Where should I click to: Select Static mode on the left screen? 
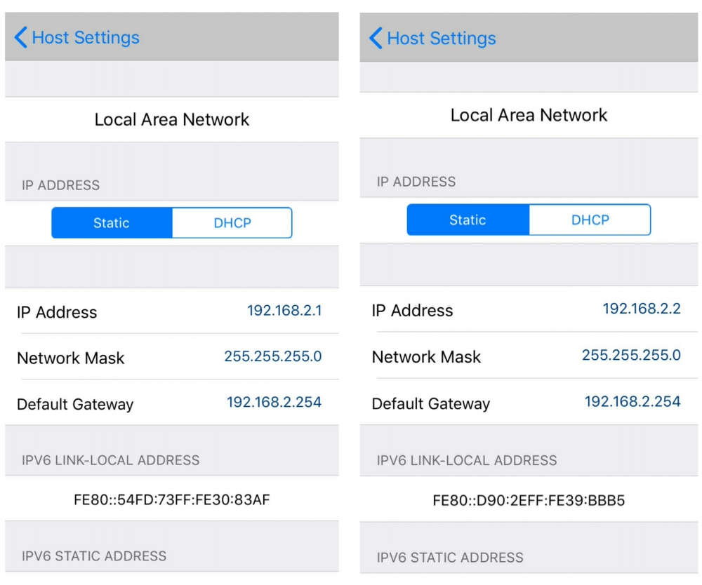point(112,223)
